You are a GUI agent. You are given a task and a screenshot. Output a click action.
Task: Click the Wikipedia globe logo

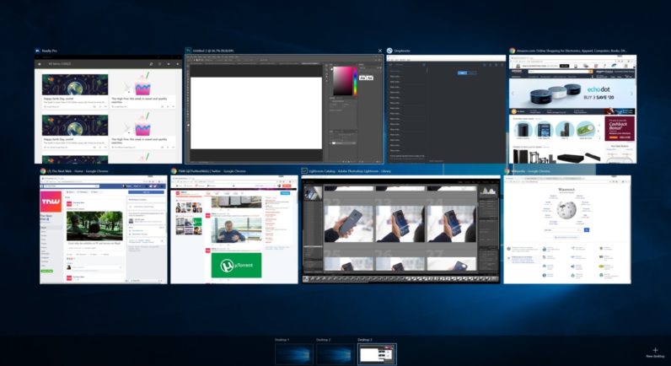566,210
